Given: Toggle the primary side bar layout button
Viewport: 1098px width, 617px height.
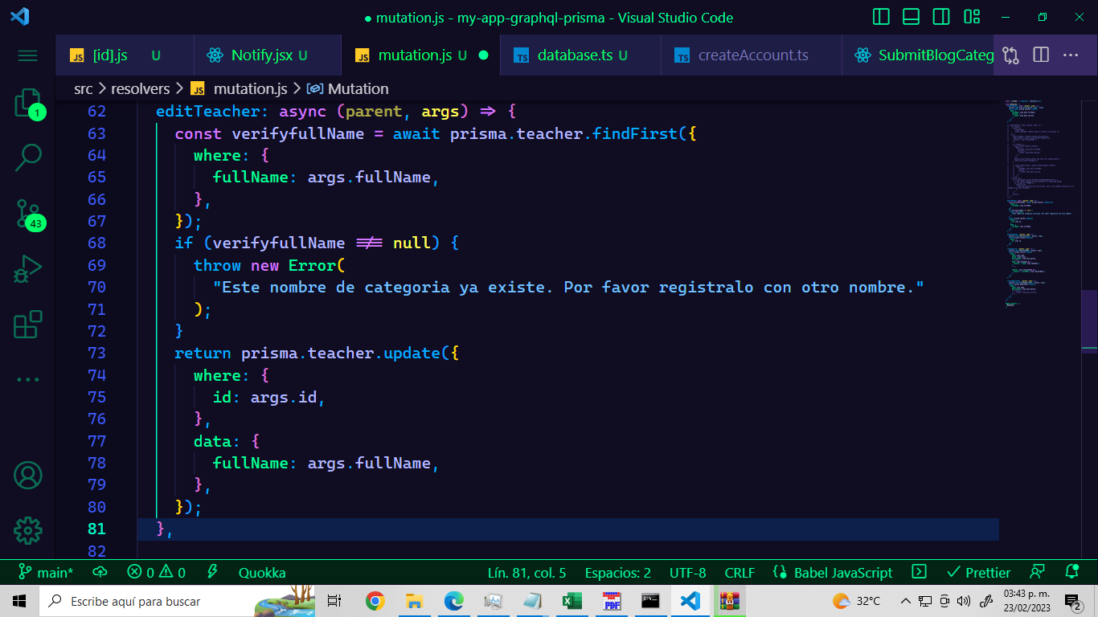Looking at the screenshot, I should click(881, 17).
